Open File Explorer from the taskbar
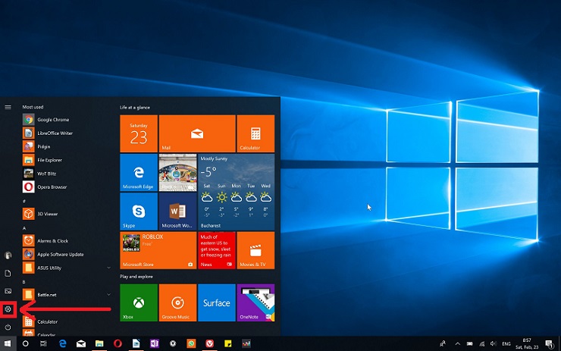This screenshot has width=561, height=351. (99, 343)
